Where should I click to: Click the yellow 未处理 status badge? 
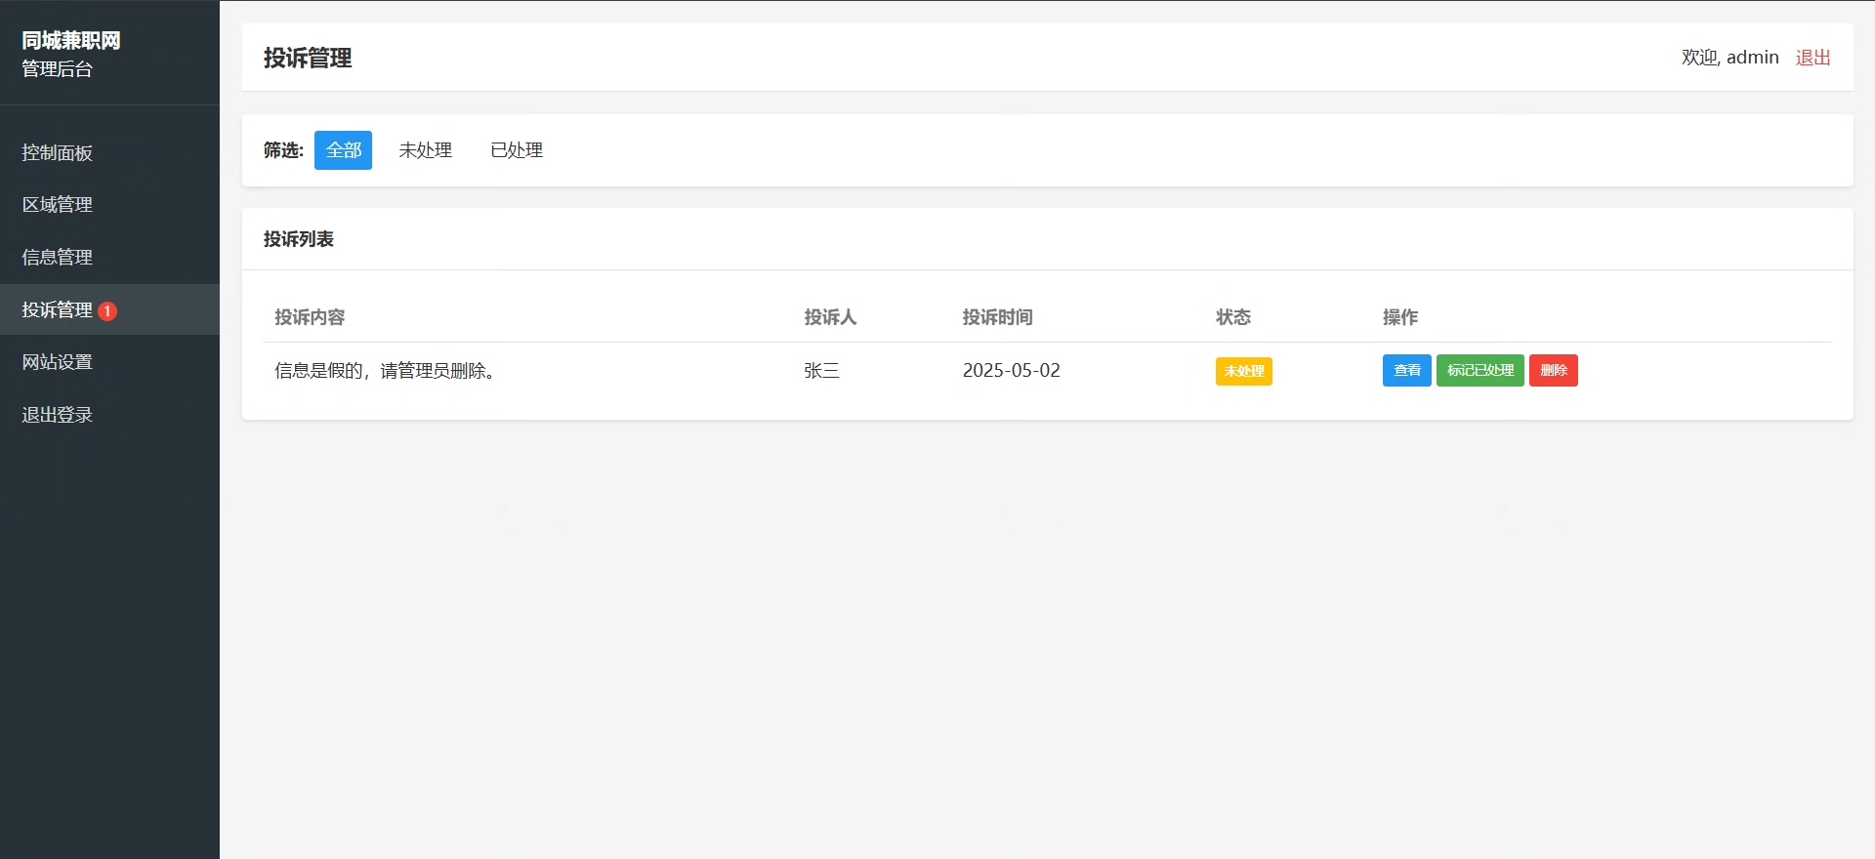point(1243,372)
